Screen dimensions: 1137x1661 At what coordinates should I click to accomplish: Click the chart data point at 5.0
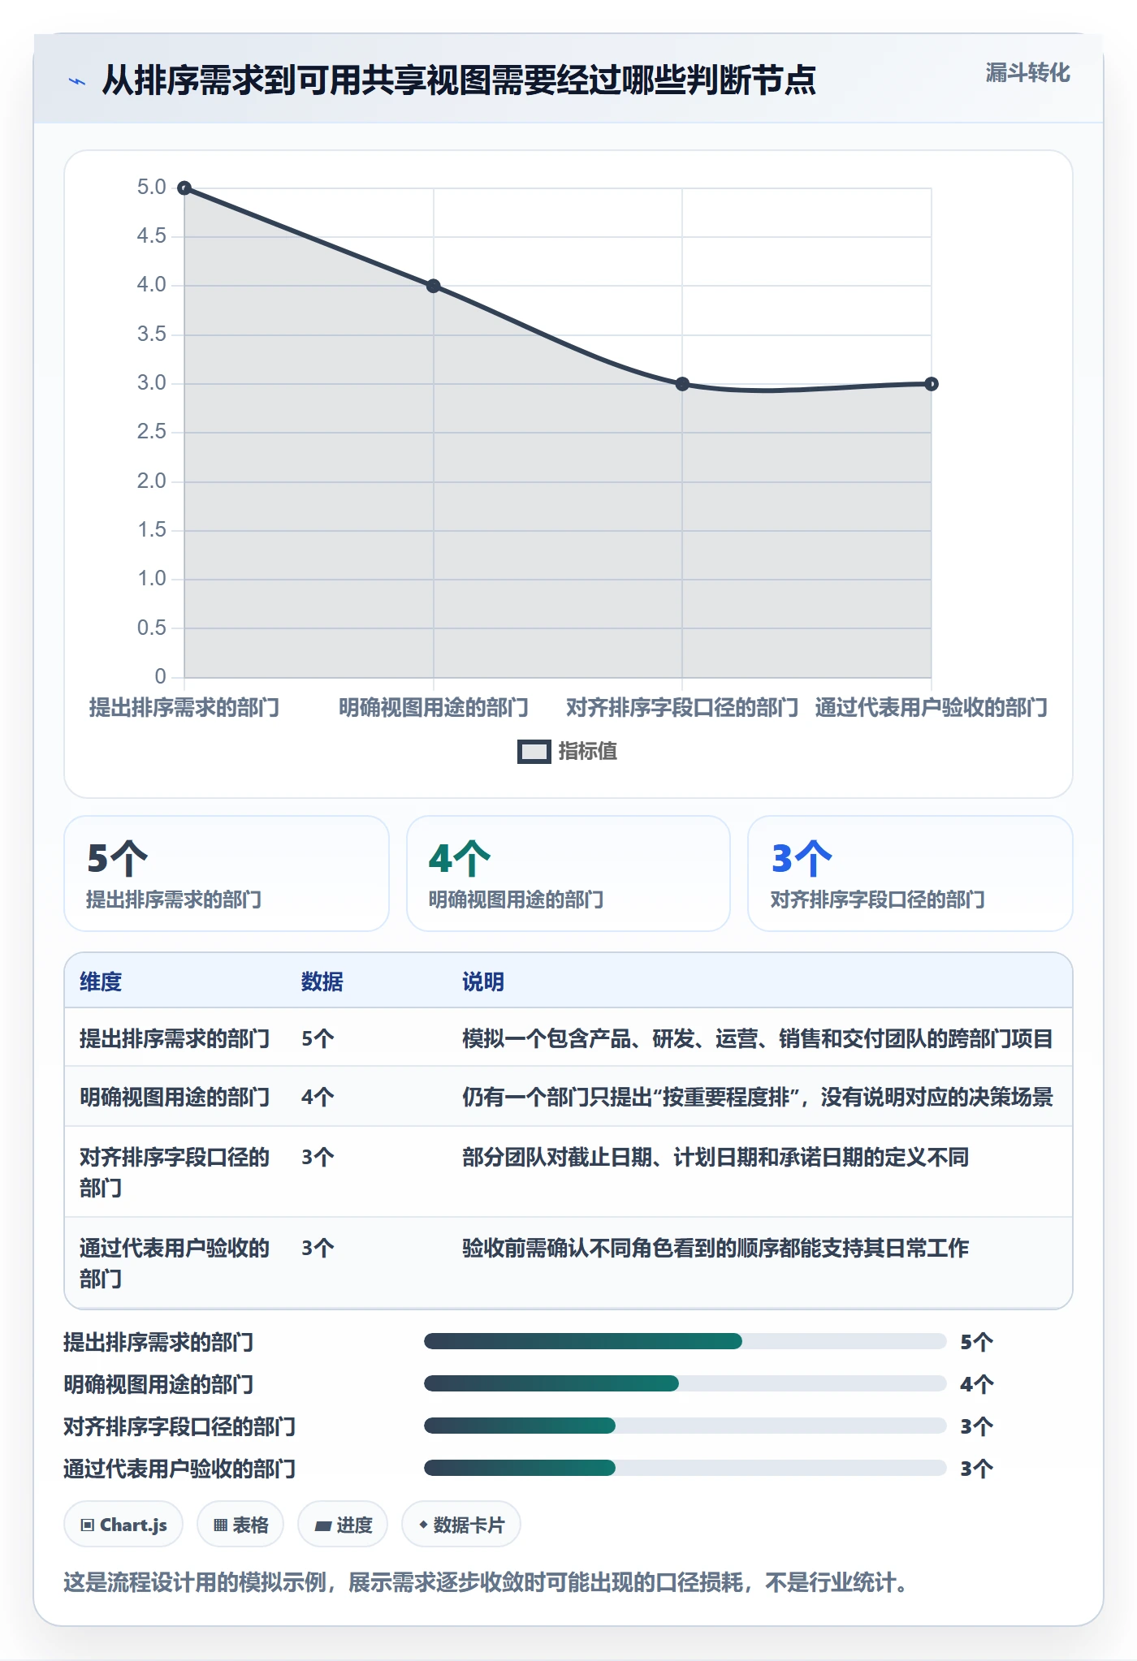tap(184, 188)
